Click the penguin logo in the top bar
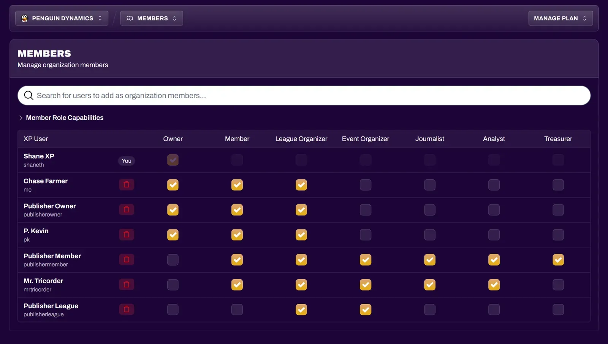 pyautogui.click(x=25, y=18)
